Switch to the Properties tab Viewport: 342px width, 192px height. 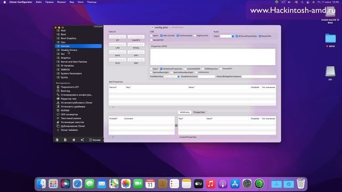point(199,113)
